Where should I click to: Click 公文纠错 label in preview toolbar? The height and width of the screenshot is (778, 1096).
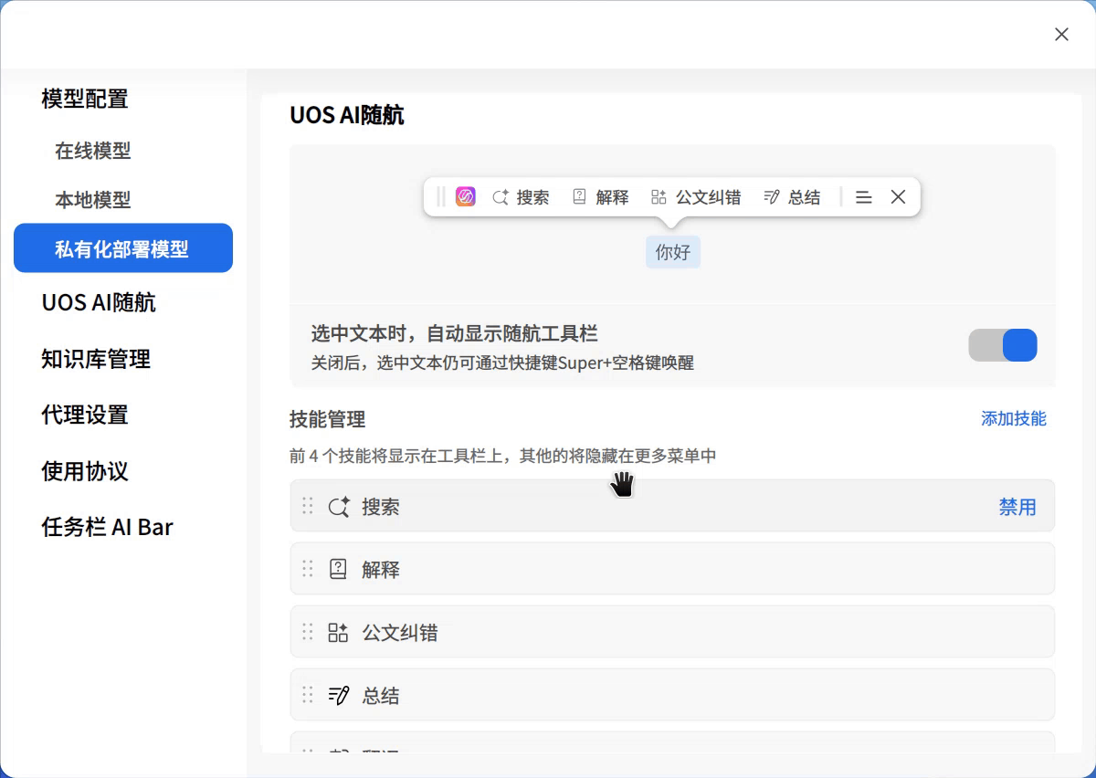point(709,197)
